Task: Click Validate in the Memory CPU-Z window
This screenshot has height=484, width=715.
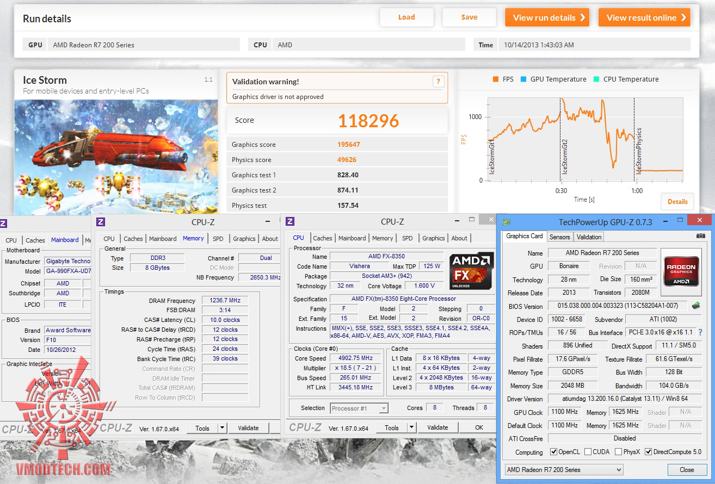Action: pos(248,428)
